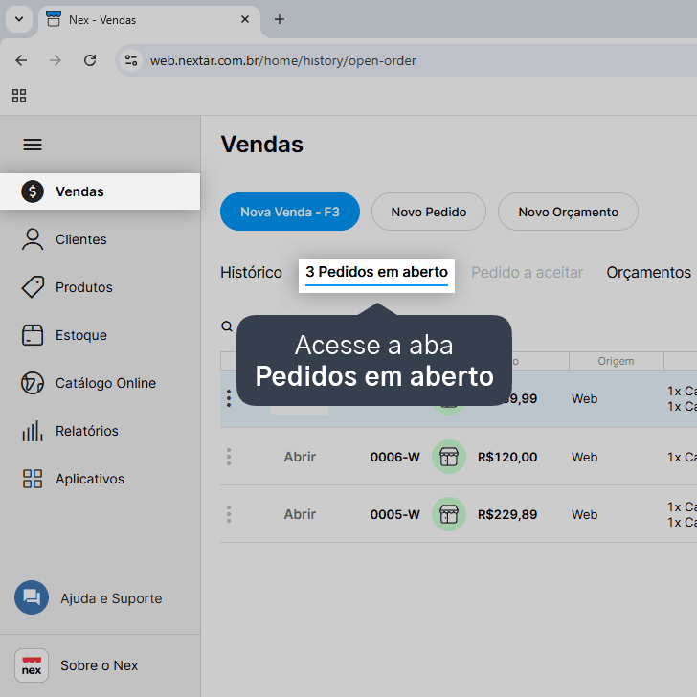
Task: Open Aplicativos via its grid icon
Action: click(x=33, y=479)
